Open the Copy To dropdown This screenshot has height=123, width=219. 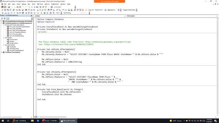pos(91,10)
